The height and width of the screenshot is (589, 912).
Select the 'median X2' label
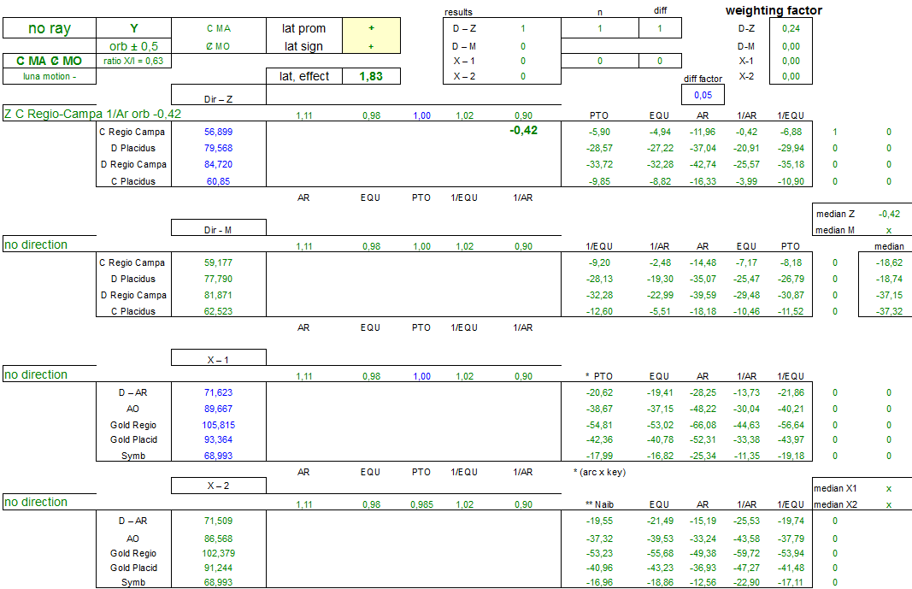coord(835,504)
